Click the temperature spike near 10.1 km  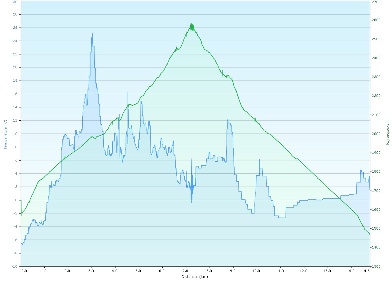pyautogui.click(x=259, y=160)
